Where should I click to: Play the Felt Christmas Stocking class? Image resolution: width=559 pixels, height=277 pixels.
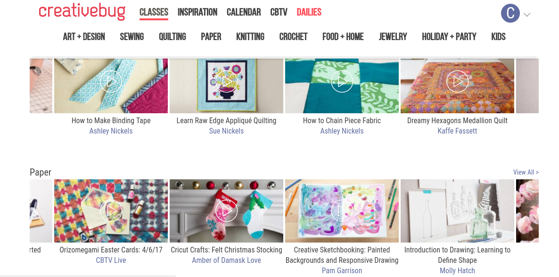(x=226, y=210)
